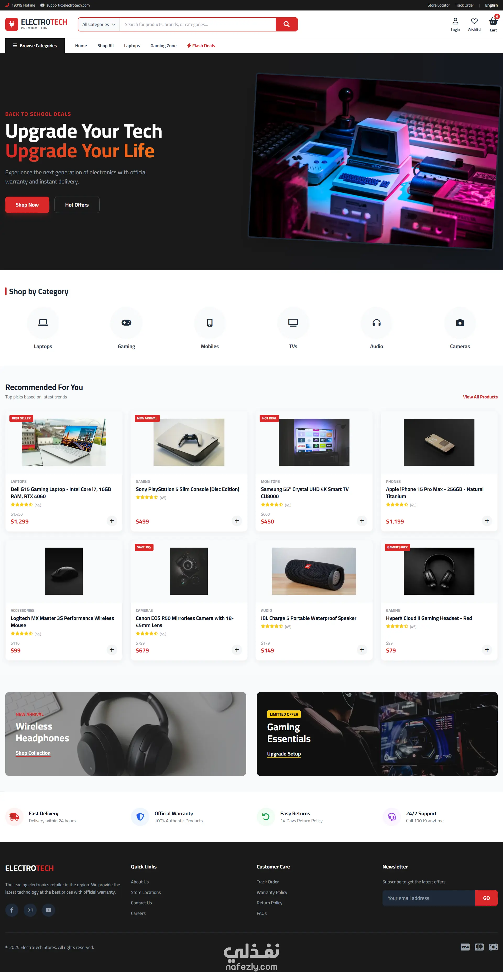Click the red search magnifier button
The width and height of the screenshot is (503, 972).
point(287,24)
